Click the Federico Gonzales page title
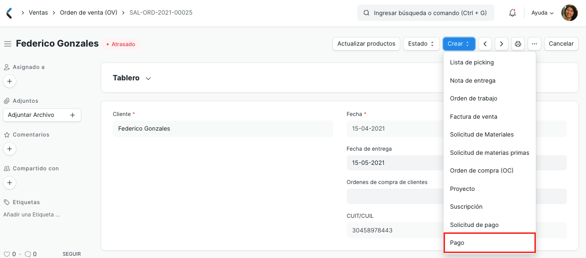586x258 pixels. click(58, 44)
